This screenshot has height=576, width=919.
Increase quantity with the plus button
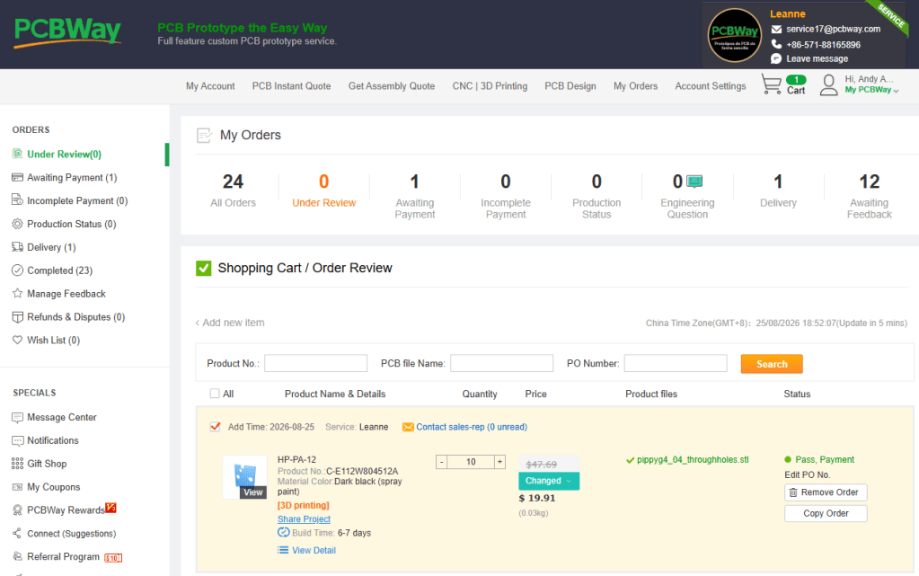coord(499,462)
